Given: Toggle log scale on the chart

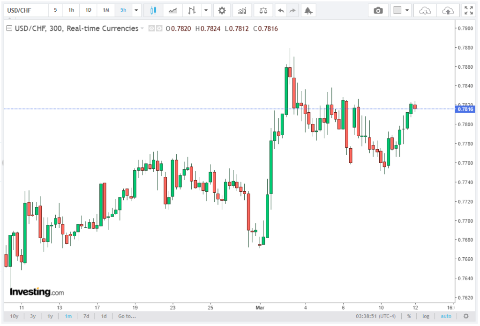Looking at the screenshot, I should pyautogui.click(x=426, y=316).
